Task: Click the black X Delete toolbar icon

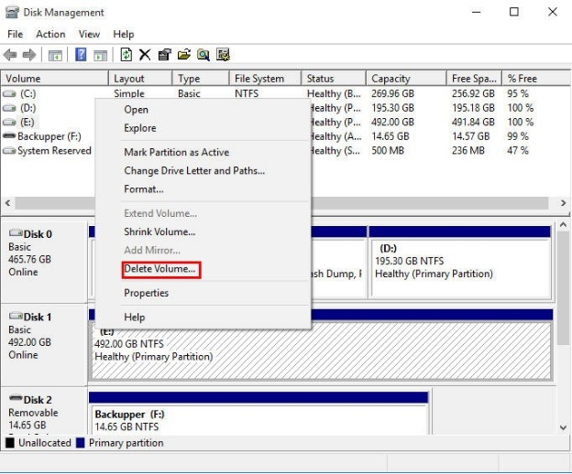Action: point(145,55)
